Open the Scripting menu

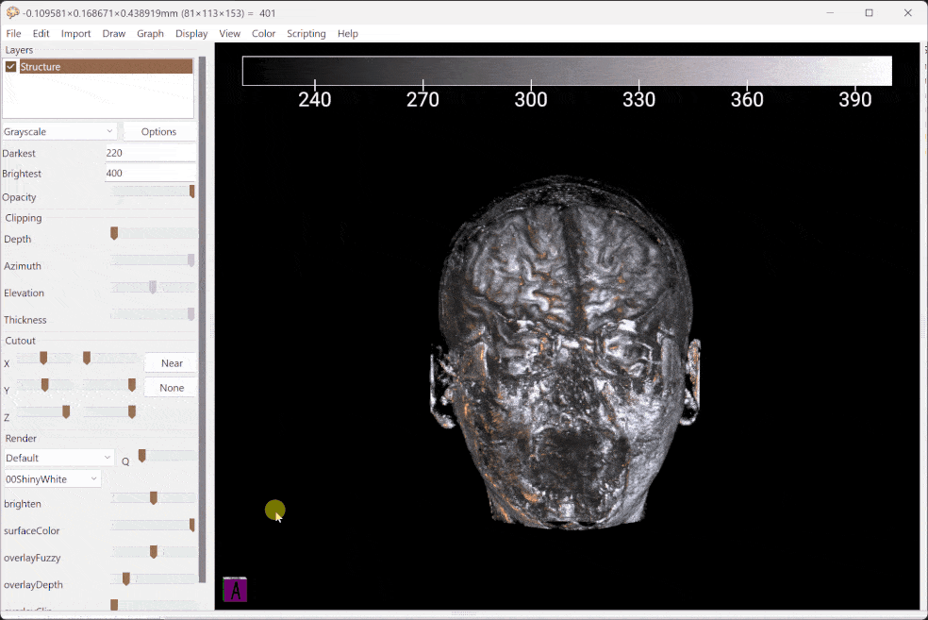[x=306, y=34]
